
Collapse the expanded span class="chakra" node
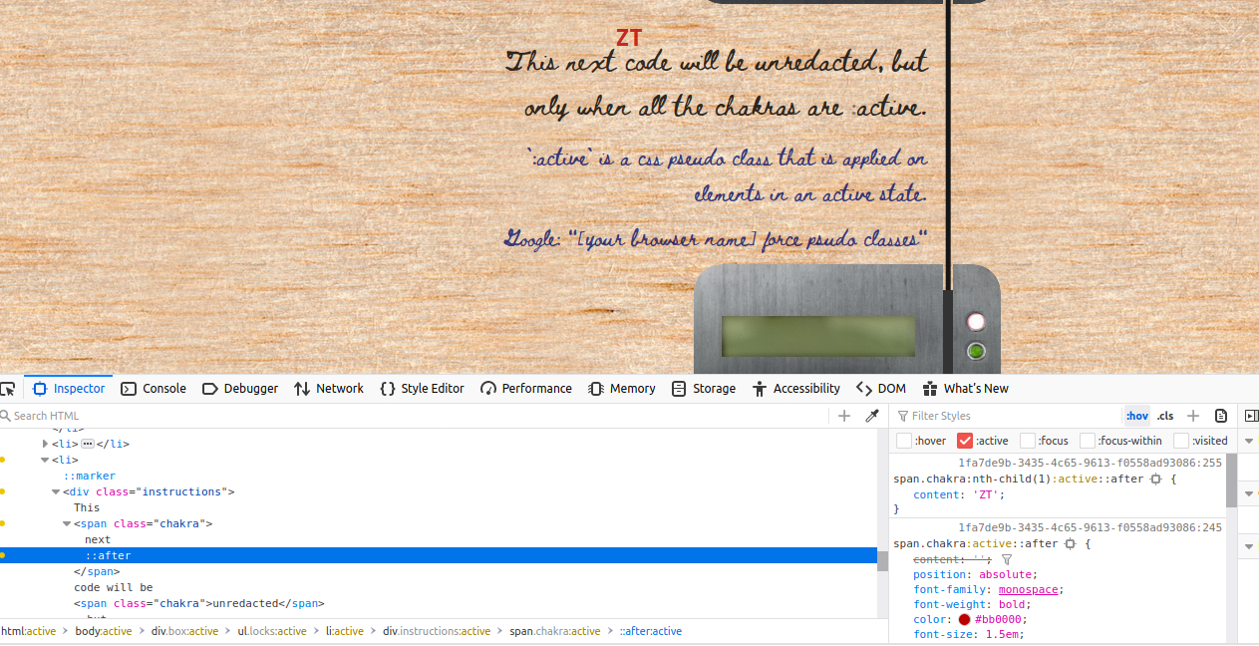(67, 523)
